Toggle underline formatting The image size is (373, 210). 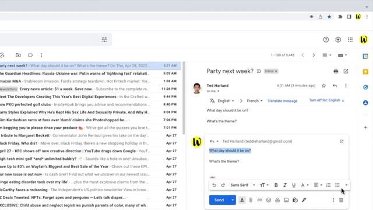point(294,185)
